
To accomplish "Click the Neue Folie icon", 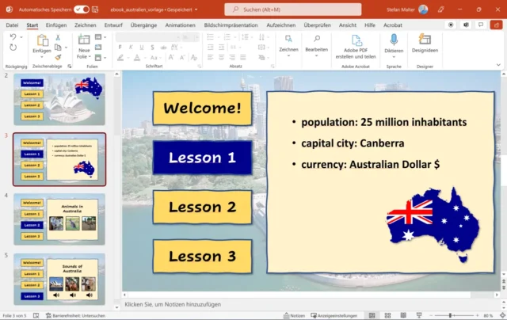I will click(x=84, y=41).
